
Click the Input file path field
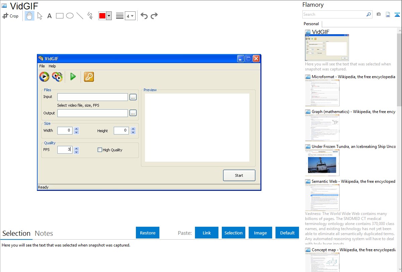pos(93,97)
